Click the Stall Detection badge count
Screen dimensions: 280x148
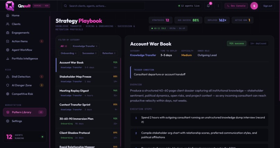click(41, 77)
